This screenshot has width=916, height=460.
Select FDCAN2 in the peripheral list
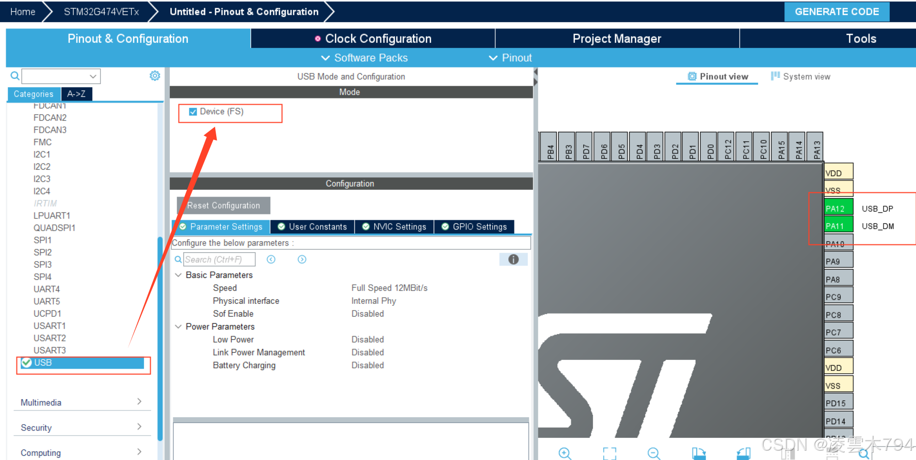50,118
